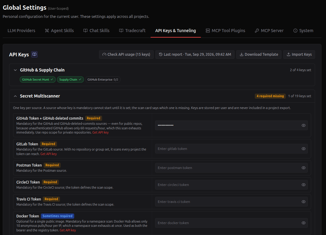Screen dimensions: 326x235
Task: Click the GitHub Enterprise 0/2 badge
Action: tap(103, 79)
